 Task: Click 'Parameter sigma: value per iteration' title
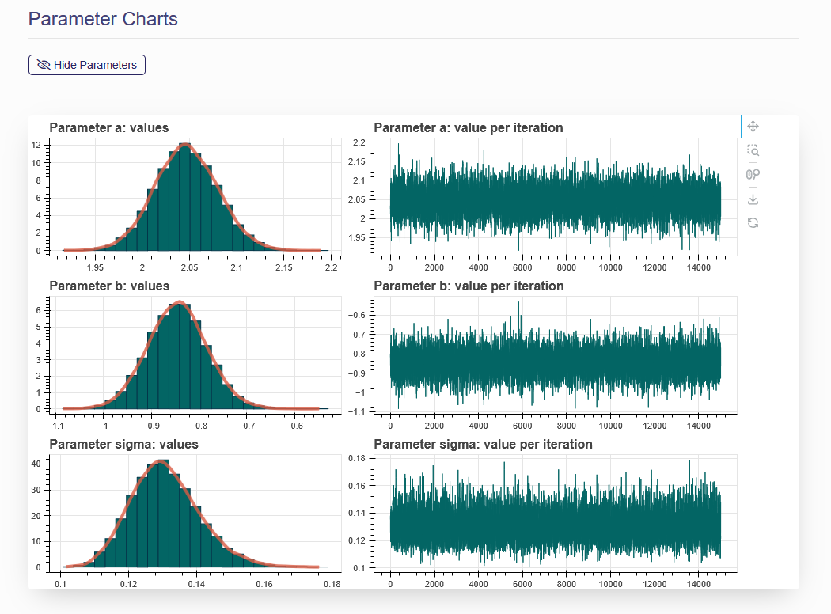coord(483,444)
